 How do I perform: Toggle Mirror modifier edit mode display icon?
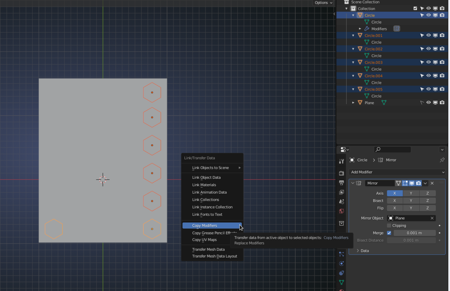[x=405, y=183]
